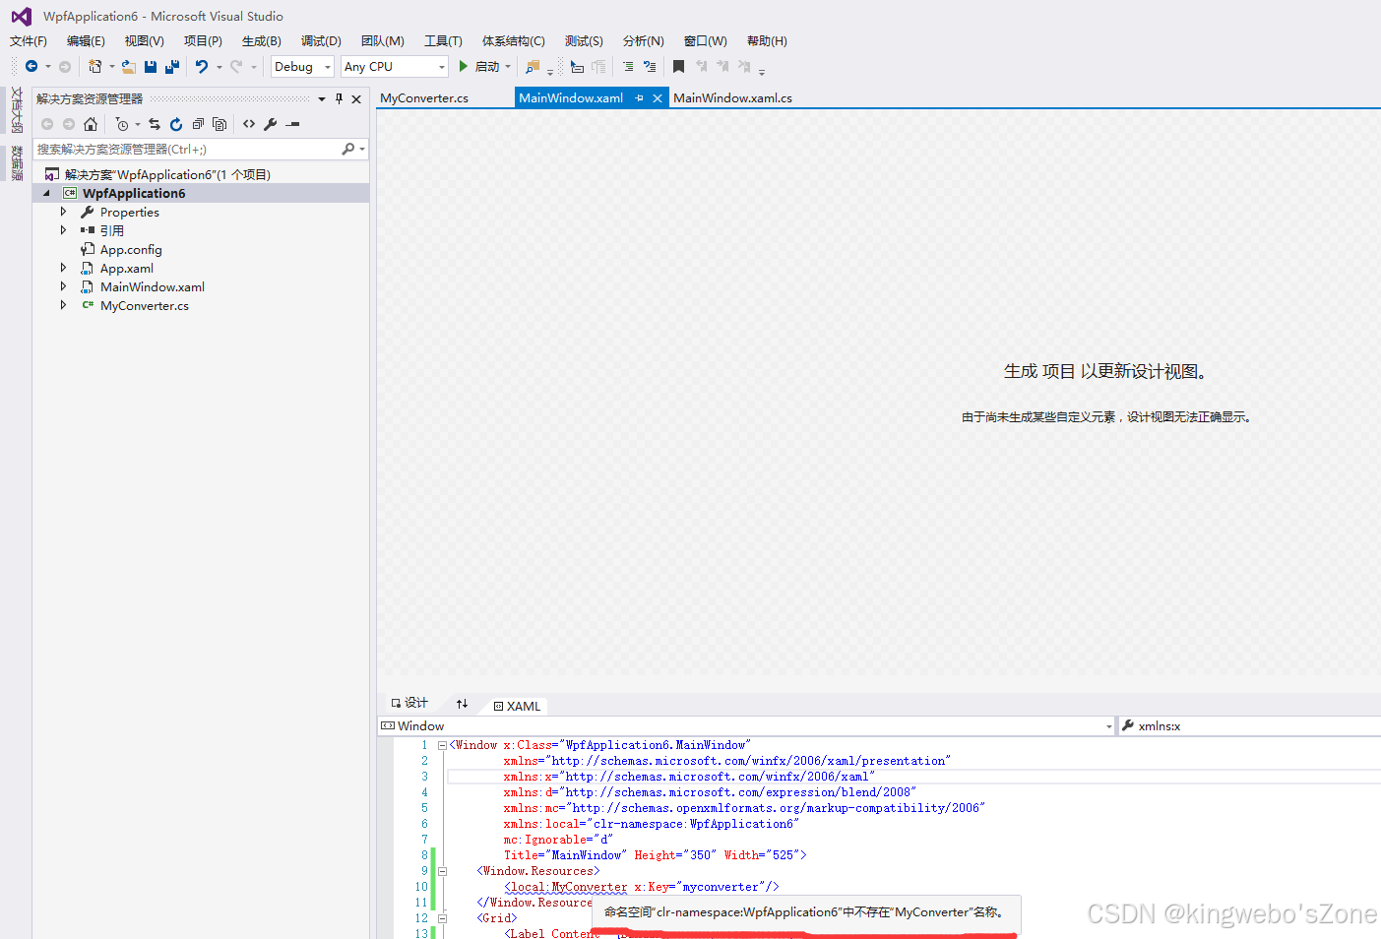Open Properties via the wrench icon
This screenshot has width=1381, height=939.
pos(270,124)
